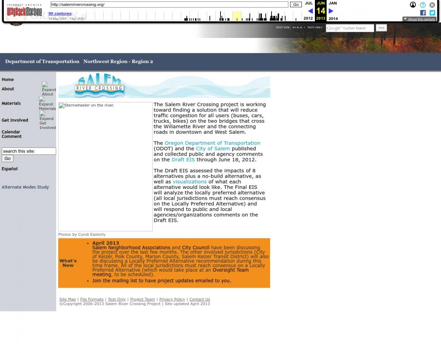Open the Contact Us footer link

pos(200,300)
